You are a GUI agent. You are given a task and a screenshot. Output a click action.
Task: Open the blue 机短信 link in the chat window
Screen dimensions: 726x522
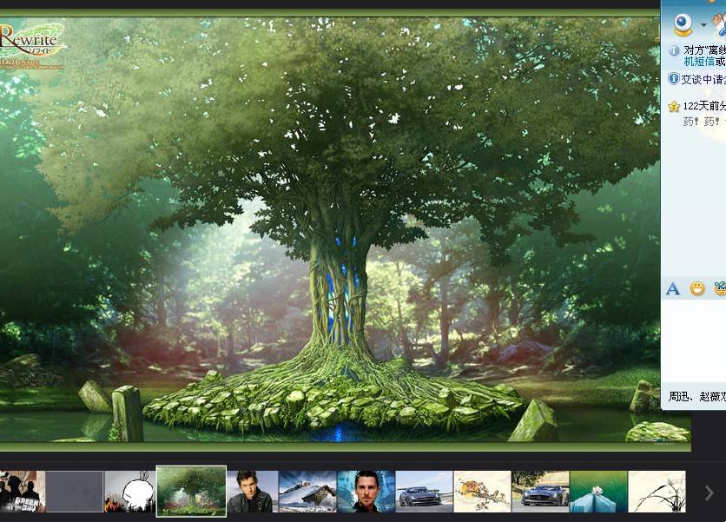pyautogui.click(x=699, y=61)
